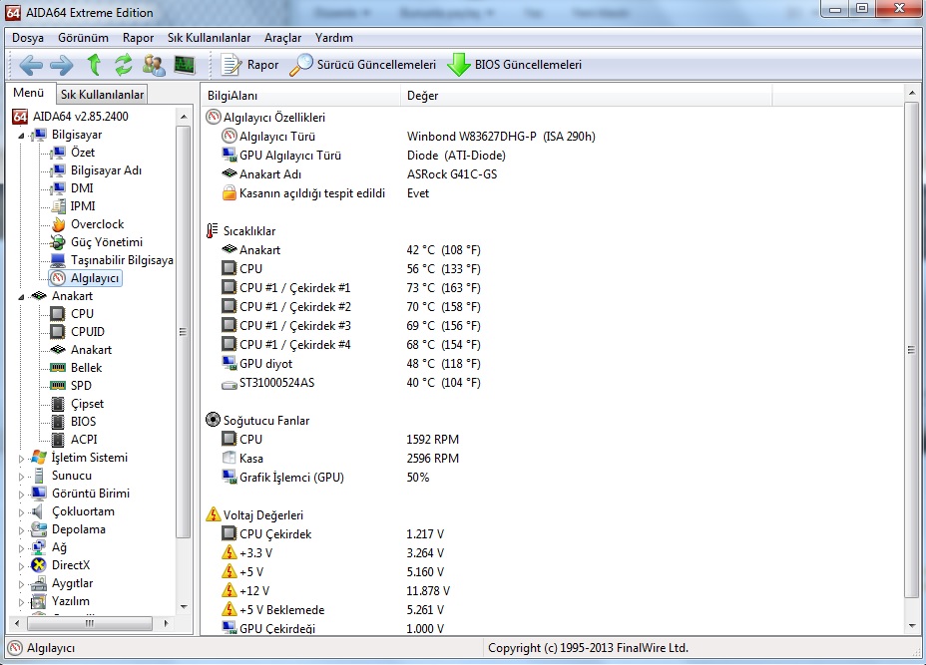The width and height of the screenshot is (926, 665).
Task: Check Sürücü Güncellemeleri driver updates
Action: (362, 65)
